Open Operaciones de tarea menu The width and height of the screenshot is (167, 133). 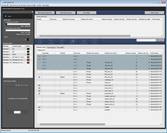tap(18, 5)
